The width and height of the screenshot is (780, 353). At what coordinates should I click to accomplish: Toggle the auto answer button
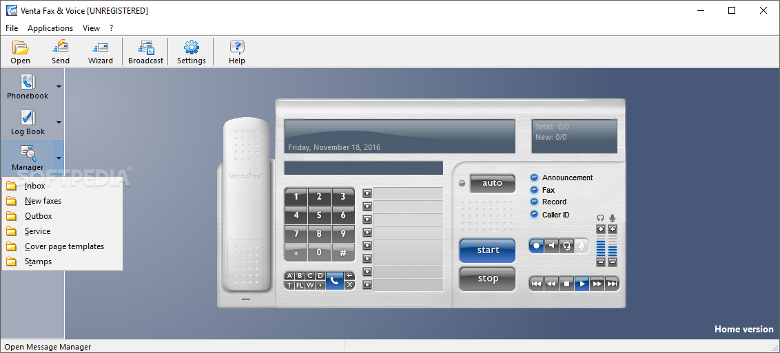[x=493, y=183]
